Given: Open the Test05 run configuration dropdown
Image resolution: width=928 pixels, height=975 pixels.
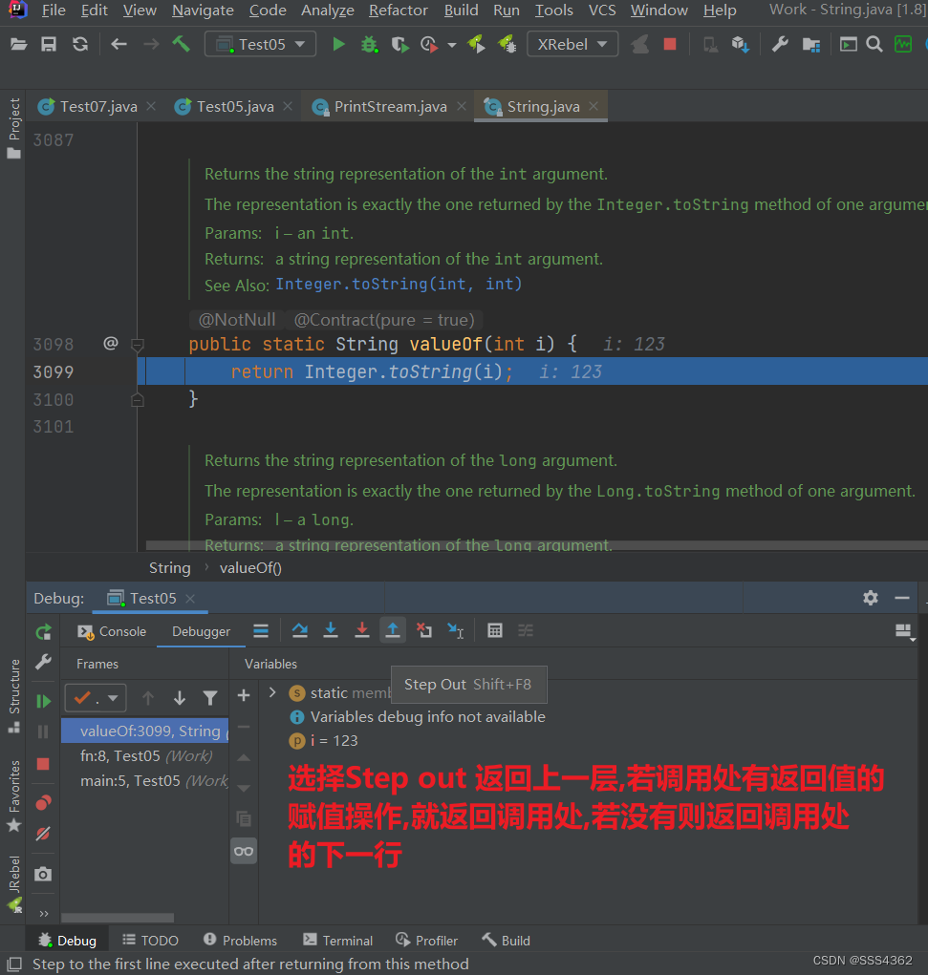Looking at the screenshot, I should (260, 43).
